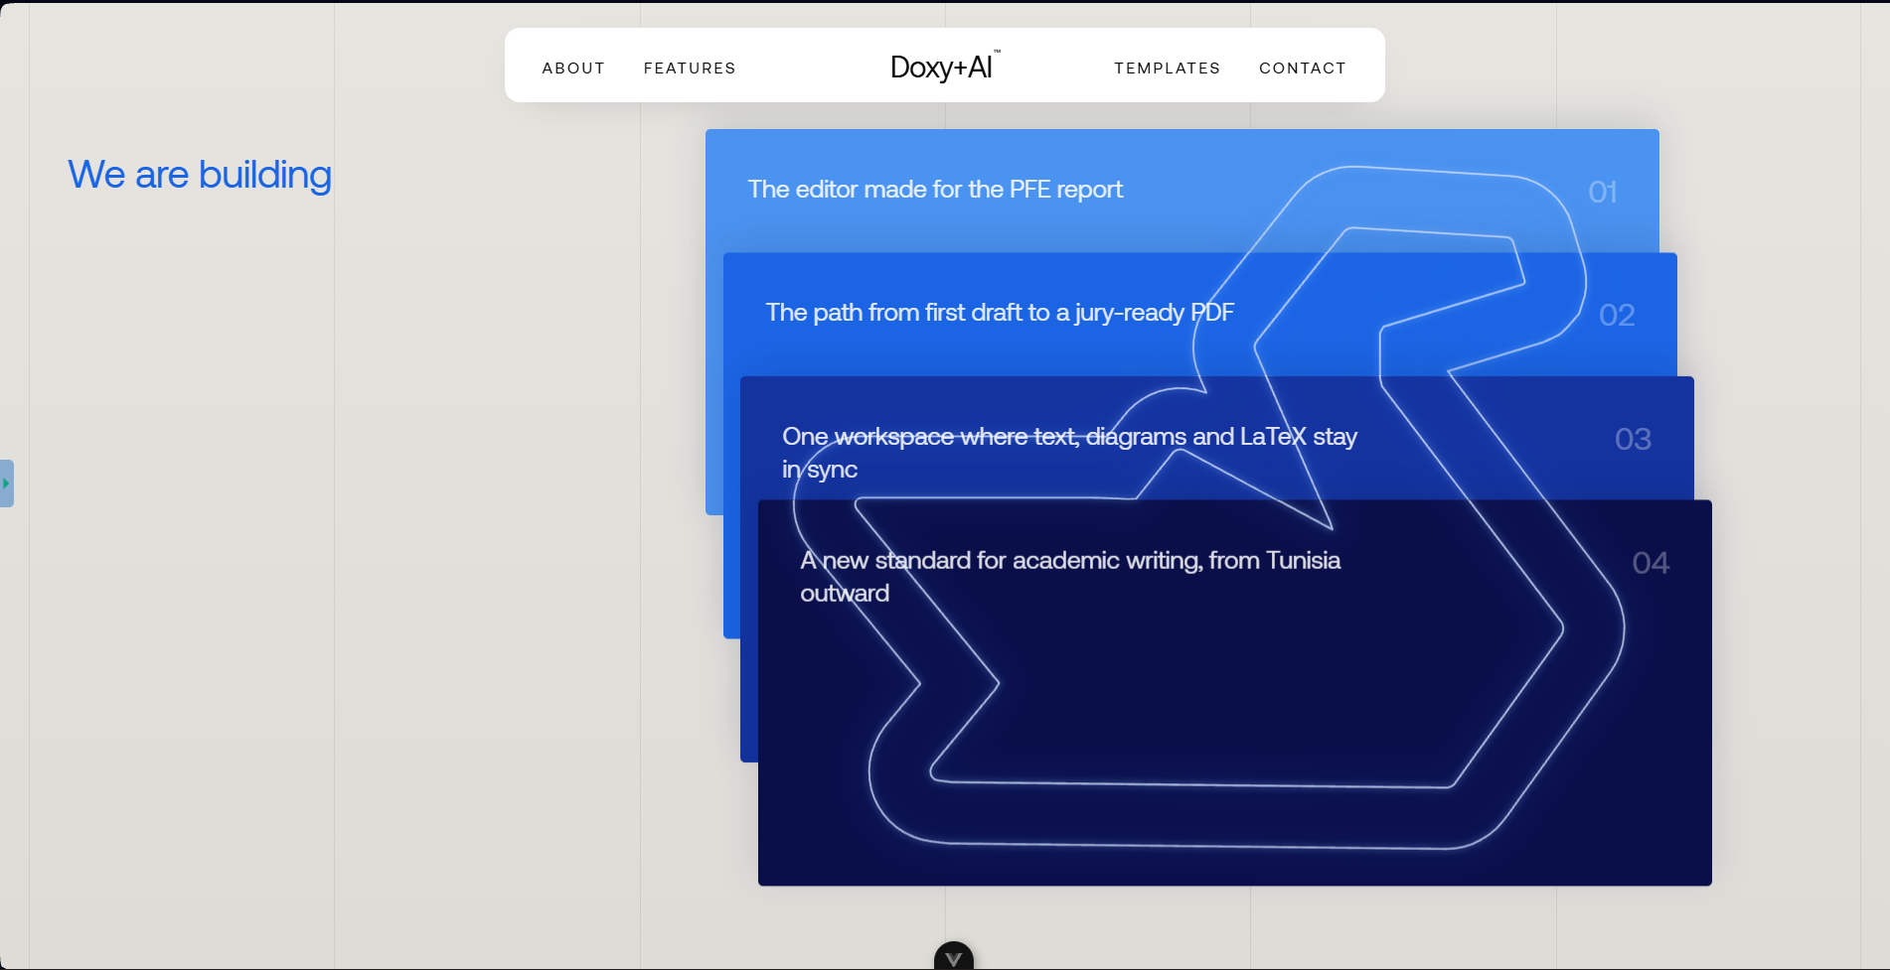
Task: Click the round dark V badge at bottom
Action: coord(954,956)
